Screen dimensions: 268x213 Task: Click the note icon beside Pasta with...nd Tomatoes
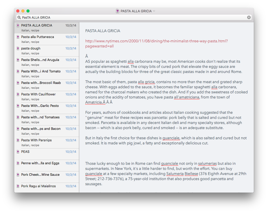[18, 117]
